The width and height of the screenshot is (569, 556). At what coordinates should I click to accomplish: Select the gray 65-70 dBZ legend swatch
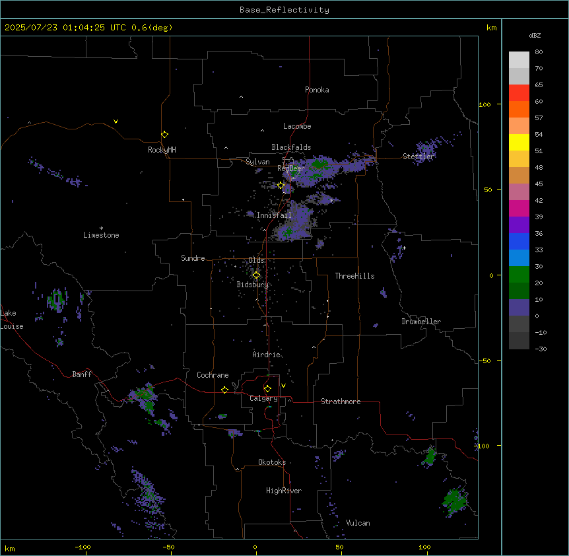519,76
